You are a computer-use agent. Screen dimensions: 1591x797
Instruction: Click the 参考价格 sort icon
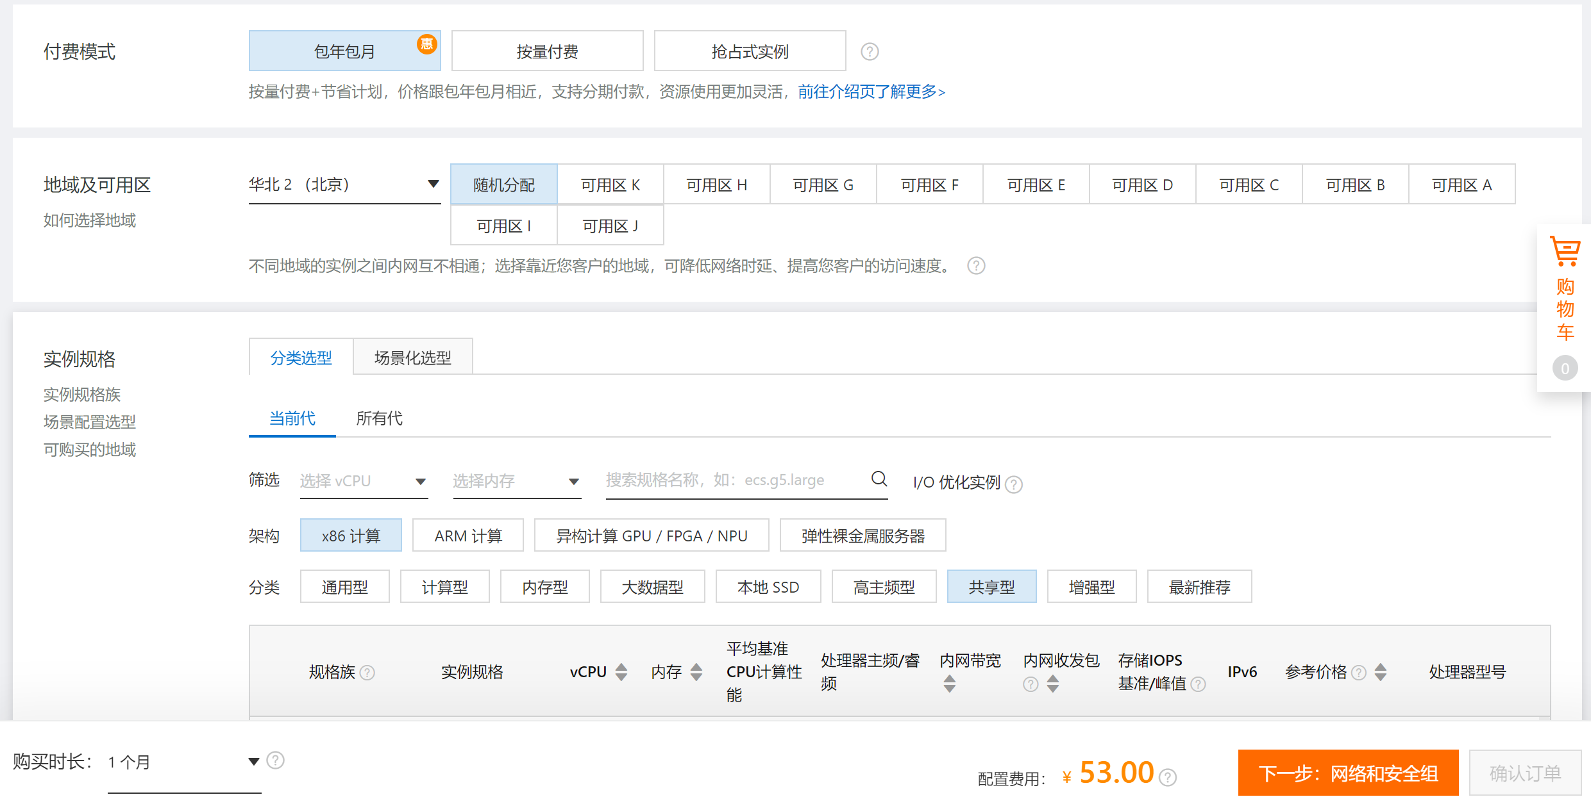pyautogui.click(x=1380, y=671)
